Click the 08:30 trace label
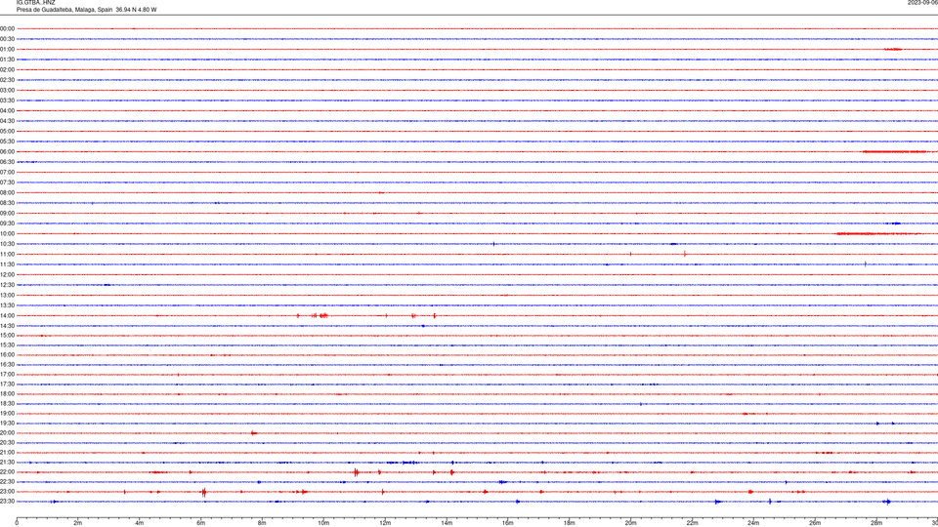The image size is (938, 527). (7, 203)
